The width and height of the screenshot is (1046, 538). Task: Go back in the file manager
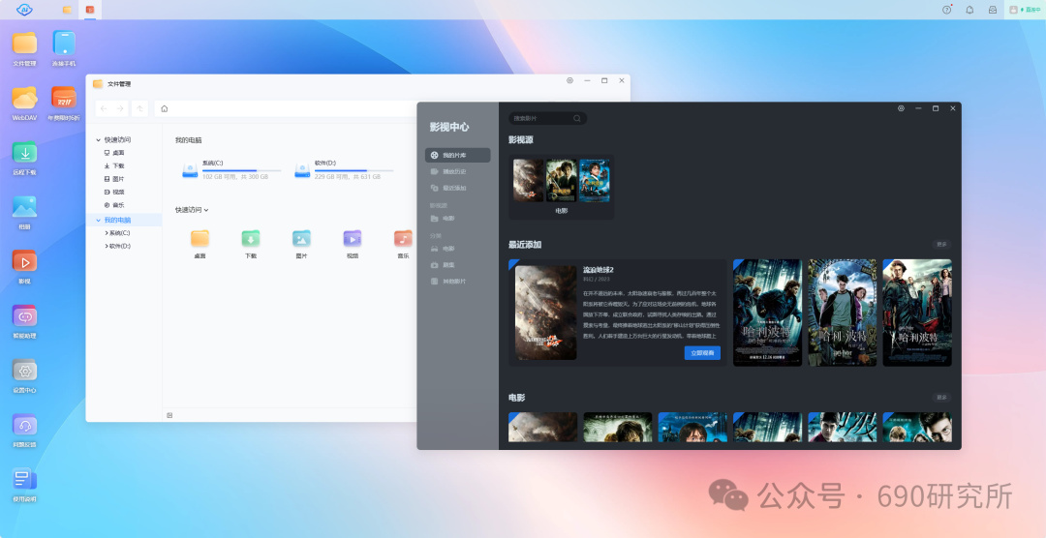click(104, 108)
